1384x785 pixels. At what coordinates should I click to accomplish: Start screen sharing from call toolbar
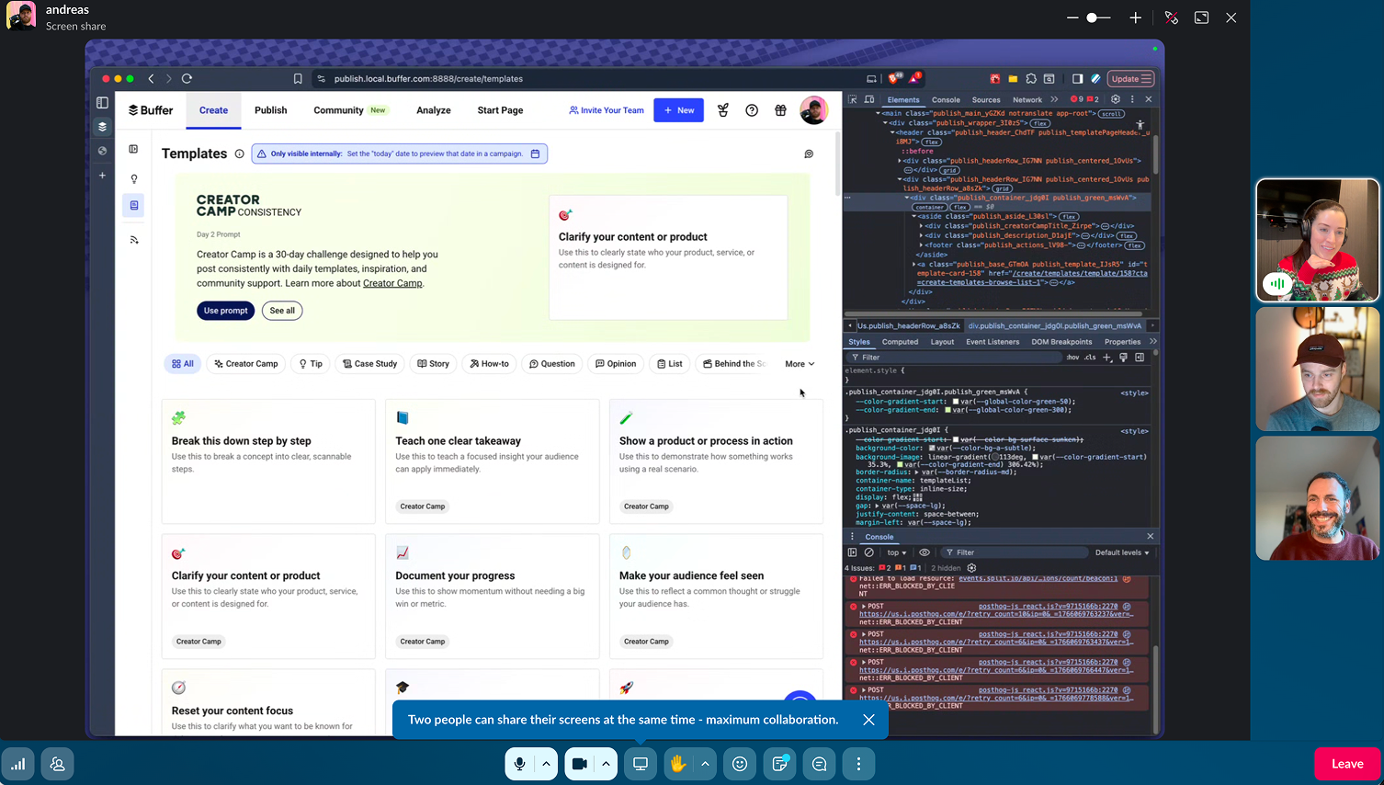[x=641, y=764]
